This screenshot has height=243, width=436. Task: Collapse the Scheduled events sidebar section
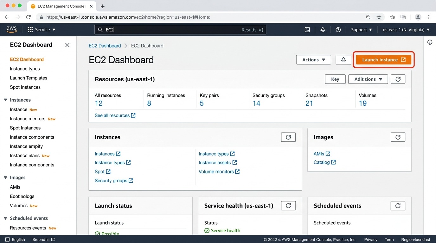(5, 218)
